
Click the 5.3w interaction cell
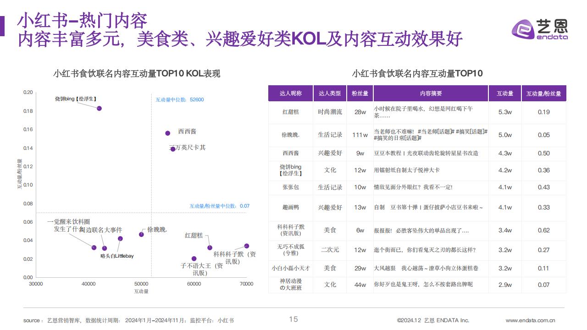pos(505,112)
